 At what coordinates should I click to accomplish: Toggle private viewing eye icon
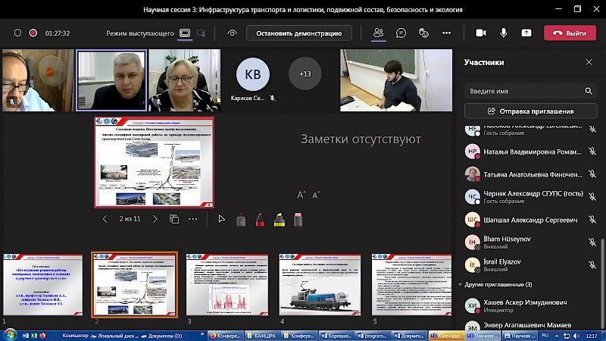(x=232, y=33)
